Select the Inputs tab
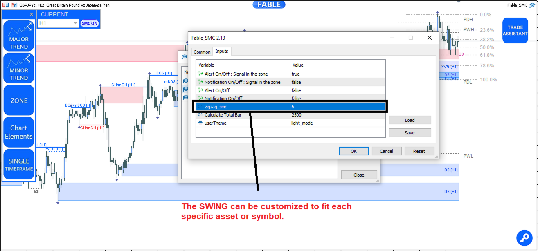Image resolution: width=538 pixels, height=251 pixels. click(222, 51)
